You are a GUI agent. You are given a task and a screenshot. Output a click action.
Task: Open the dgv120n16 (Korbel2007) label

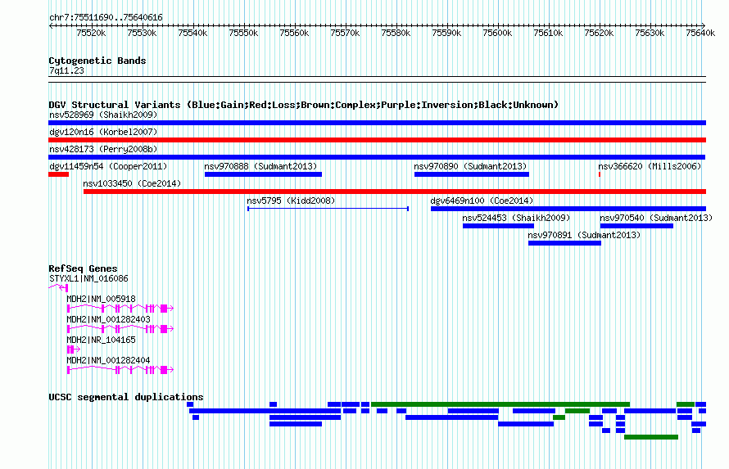(x=103, y=132)
